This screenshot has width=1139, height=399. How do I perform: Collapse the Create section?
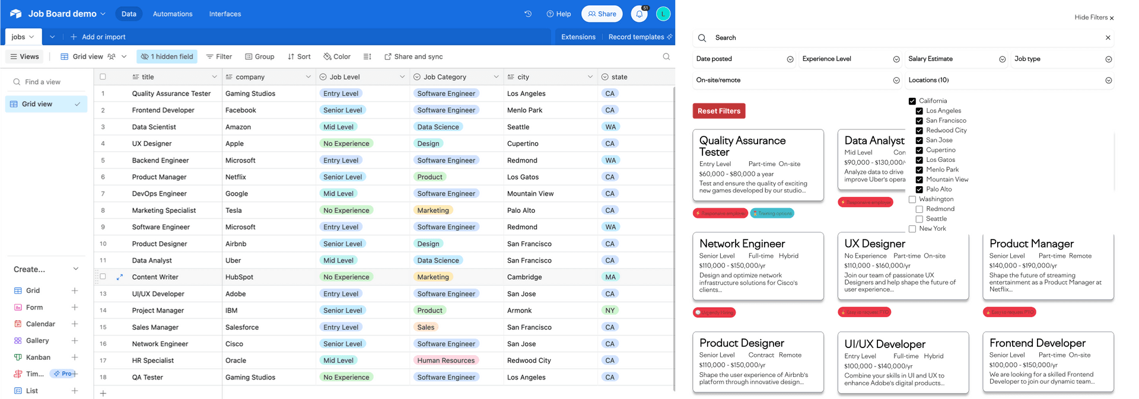[75, 269]
